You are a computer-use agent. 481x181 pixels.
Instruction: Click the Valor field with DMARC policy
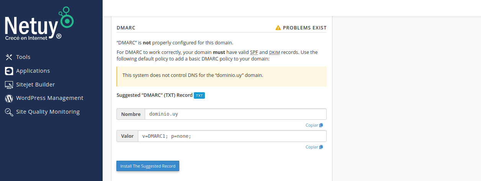[x=232, y=136]
